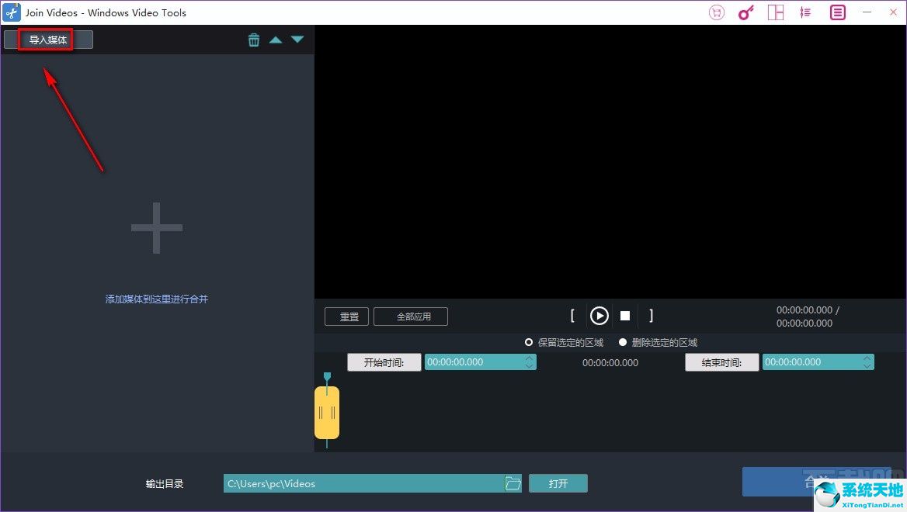The image size is (907, 512).
Task: Open the layout panel icon
Action: [775, 12]
